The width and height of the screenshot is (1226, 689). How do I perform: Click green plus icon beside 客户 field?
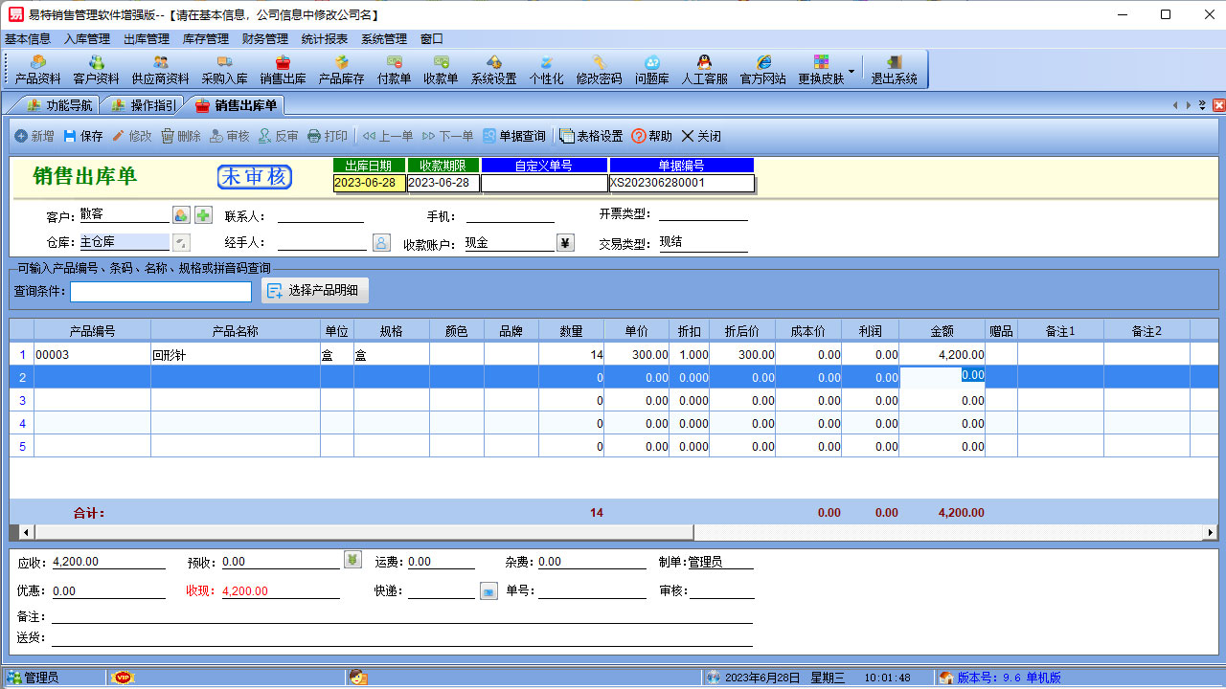tap(204, 215)
